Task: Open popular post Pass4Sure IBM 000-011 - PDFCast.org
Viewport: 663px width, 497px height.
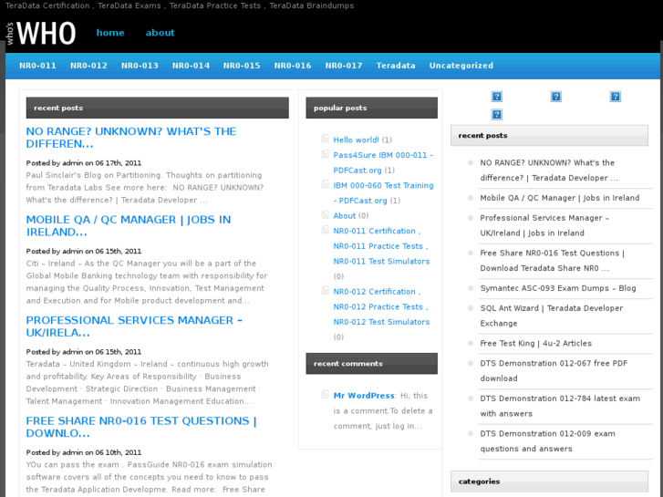Action: pos(383,163)
